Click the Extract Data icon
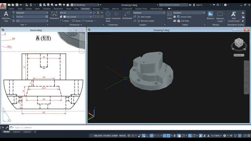This screenshot has height=141, width=251. (x=178, y=16)
